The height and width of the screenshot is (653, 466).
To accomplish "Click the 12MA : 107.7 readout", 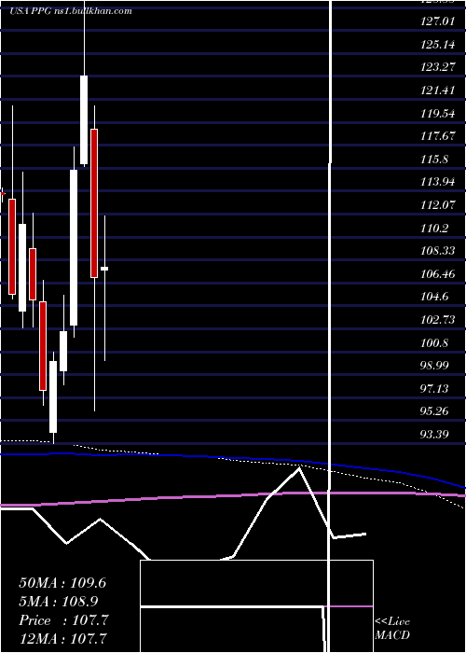I will [62, 638].
